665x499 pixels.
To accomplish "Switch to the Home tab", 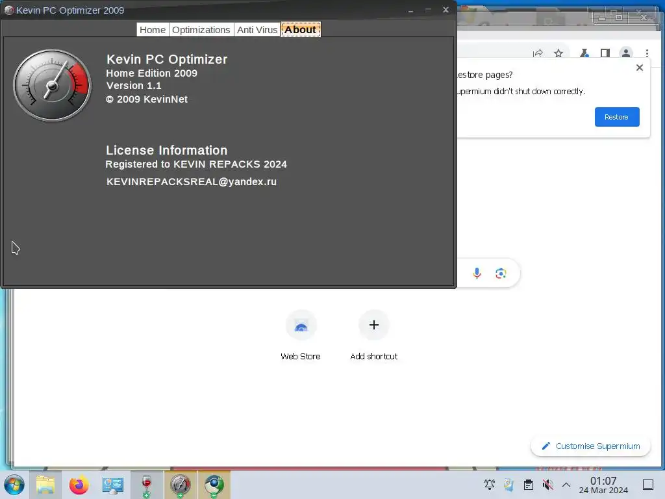I will [x=153, y=30].
